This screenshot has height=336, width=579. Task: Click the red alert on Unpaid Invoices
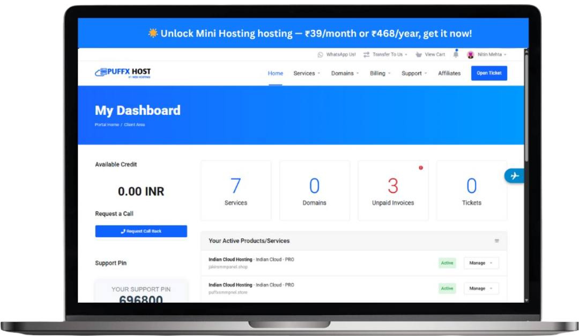tap(421, 168)
